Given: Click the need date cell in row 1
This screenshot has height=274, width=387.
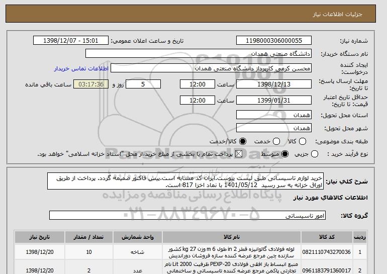Looking at the screenshot, I should [x=40, y=252].
